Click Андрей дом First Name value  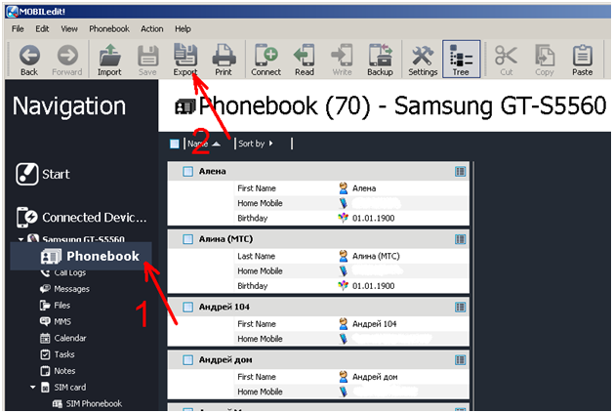375,377
